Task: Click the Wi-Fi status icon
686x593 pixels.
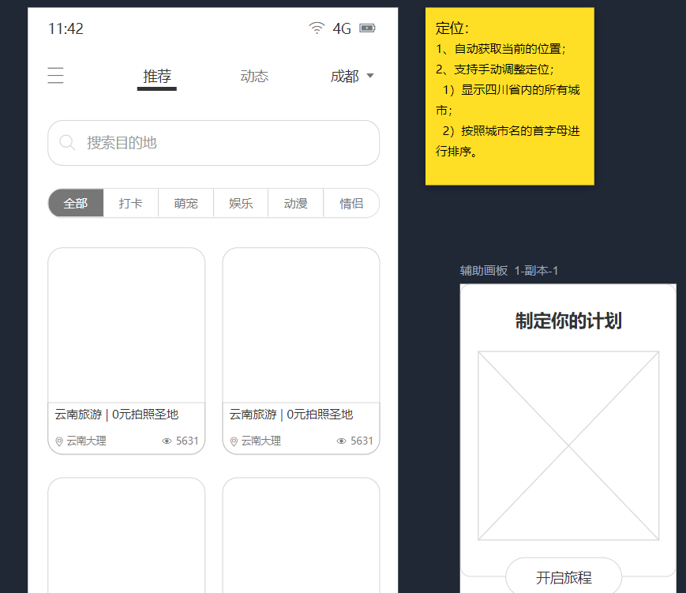Action: 317,28
